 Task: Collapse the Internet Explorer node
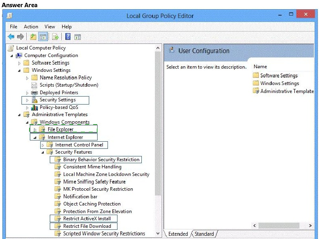[35, 138]
